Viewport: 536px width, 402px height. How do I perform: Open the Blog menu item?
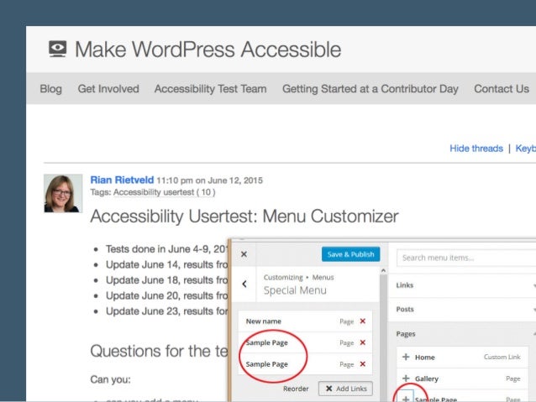coord(51,89)
